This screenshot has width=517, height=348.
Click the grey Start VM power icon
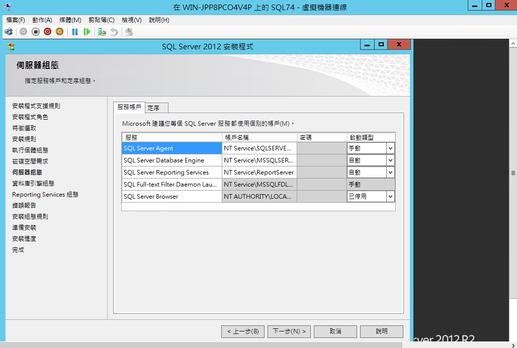(24, 32)
